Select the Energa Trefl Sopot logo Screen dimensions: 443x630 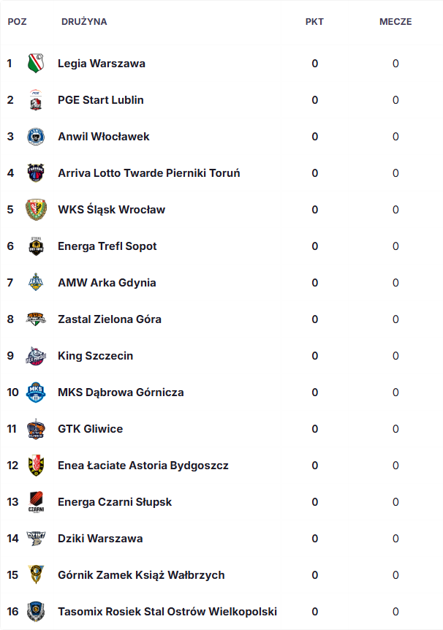point(36,246)
